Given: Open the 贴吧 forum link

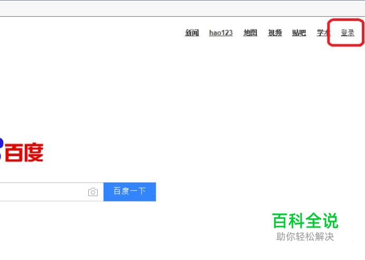Looking at the screenshot, I should point(299,33).
